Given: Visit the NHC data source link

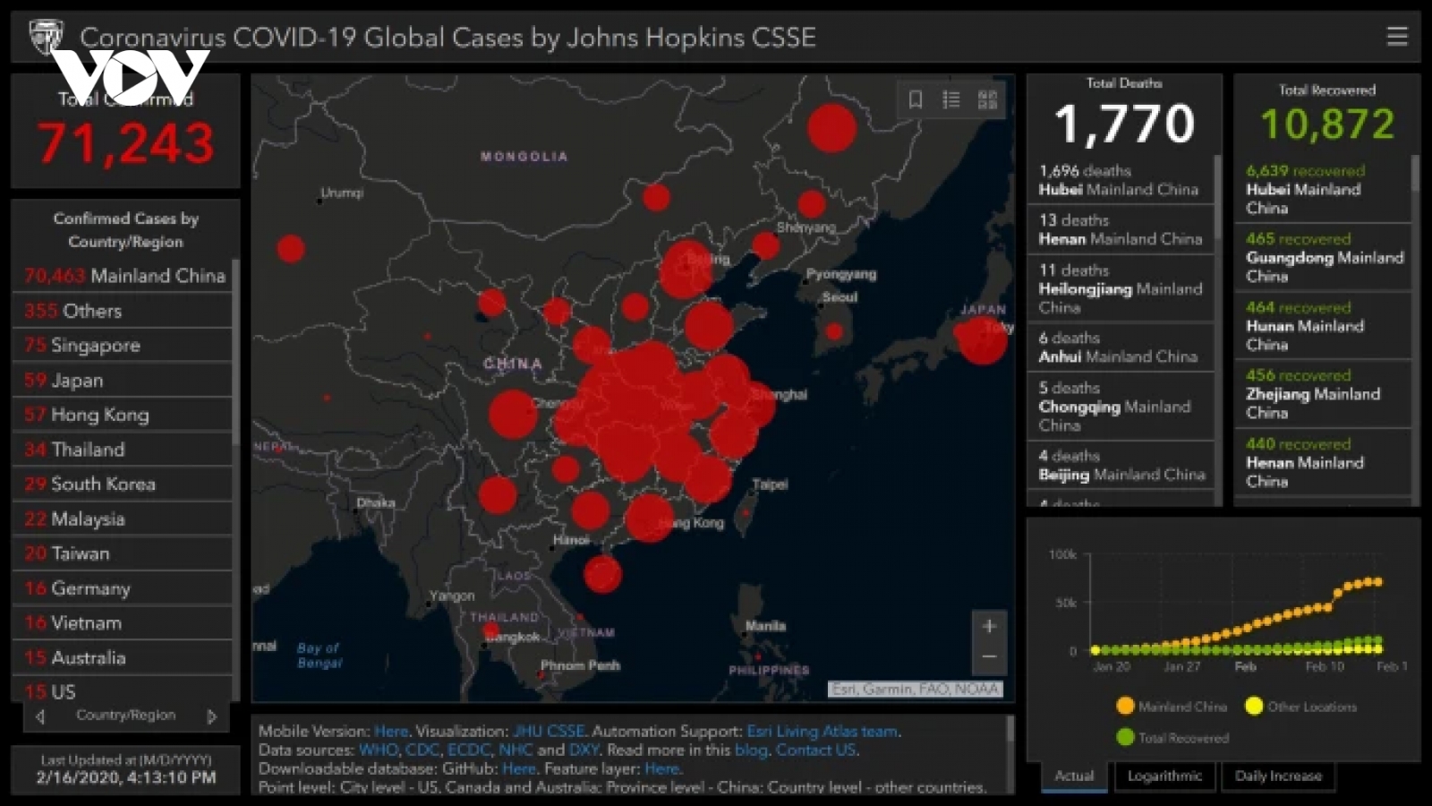Looking at the screenshot, I should 515,750.
